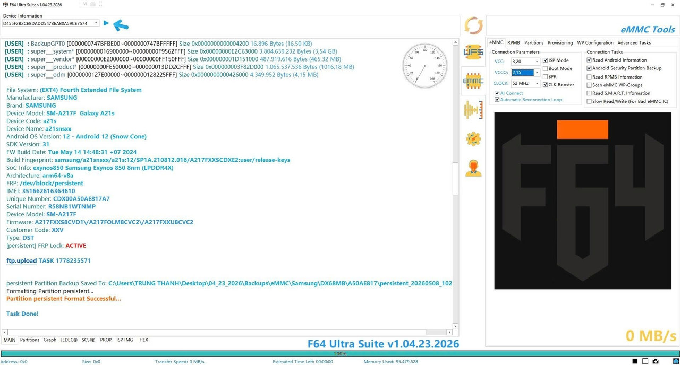
Task: Click the VCCQ value field 2,15
Action: (x=522, y=73)
